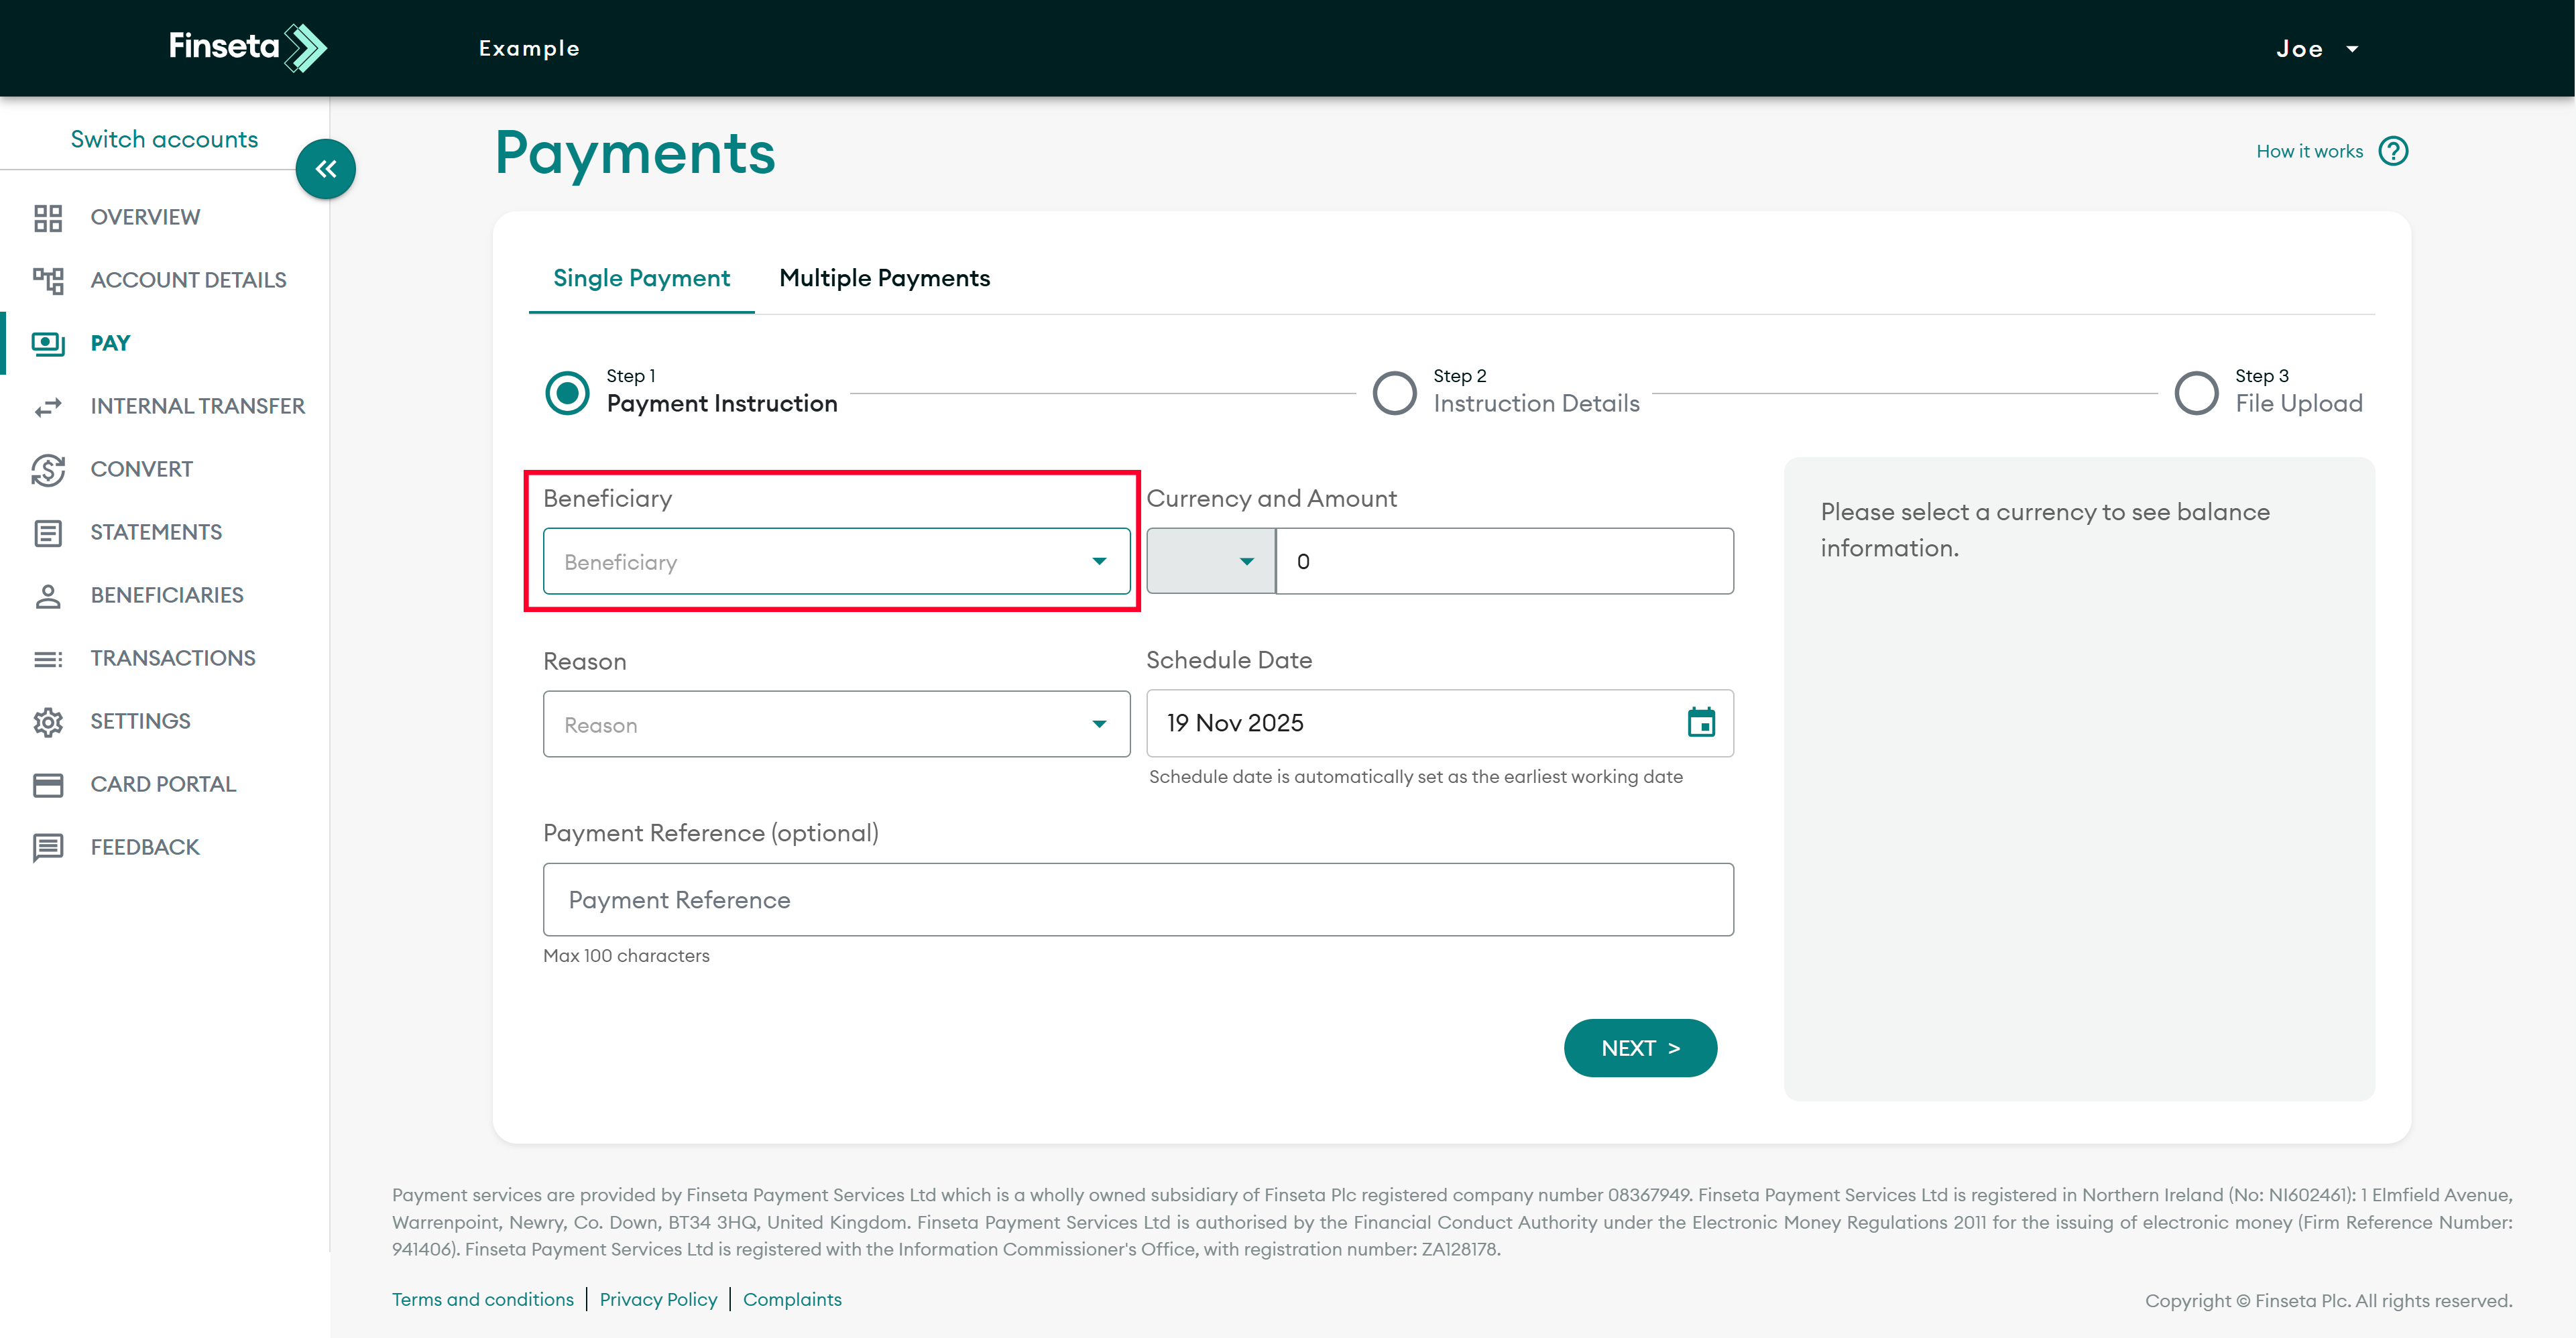
Task: Select the Step 1 Payment Instruction radio
Action: tap(567, 392)
